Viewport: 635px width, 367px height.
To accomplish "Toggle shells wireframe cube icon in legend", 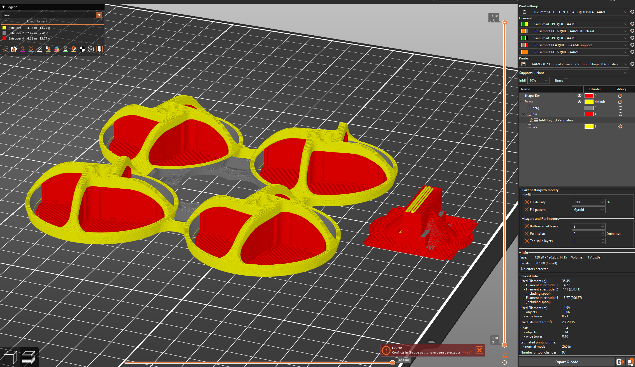I will pos(91,49).
